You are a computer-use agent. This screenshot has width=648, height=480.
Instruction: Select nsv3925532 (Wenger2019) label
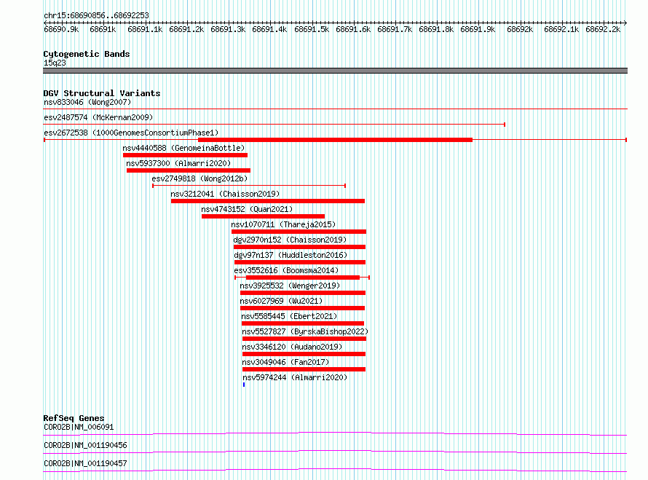tap(290, 286)
